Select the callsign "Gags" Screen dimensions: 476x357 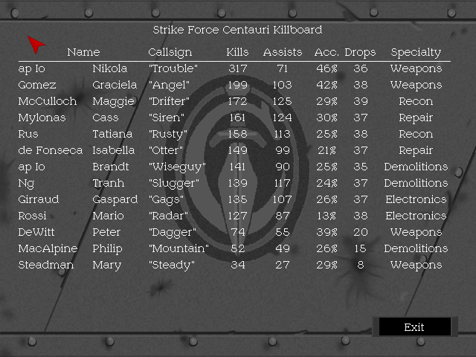pyautogui.click(x=166, y=200)
